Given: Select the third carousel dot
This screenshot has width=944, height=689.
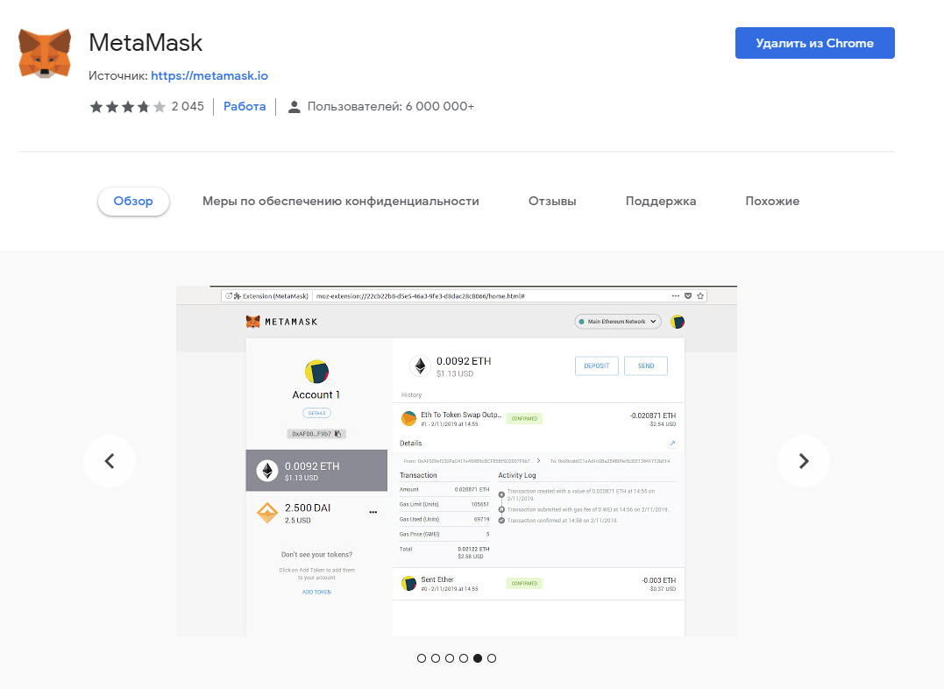Looking at the screenshot, I should pyautogui.click(x=450, y=658).
